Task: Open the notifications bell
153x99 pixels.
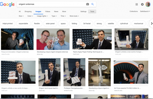Action: point(142,4)
